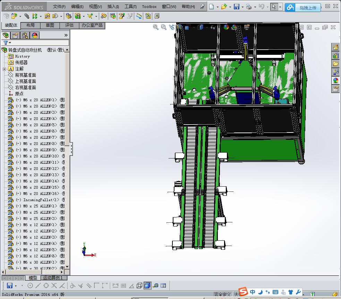Click the feature tree horizontal scrollbar right arrow

(62, 272)
